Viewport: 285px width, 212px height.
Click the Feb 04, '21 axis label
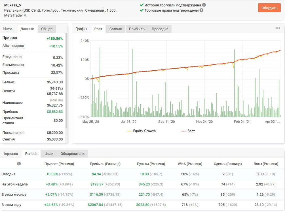242,122
